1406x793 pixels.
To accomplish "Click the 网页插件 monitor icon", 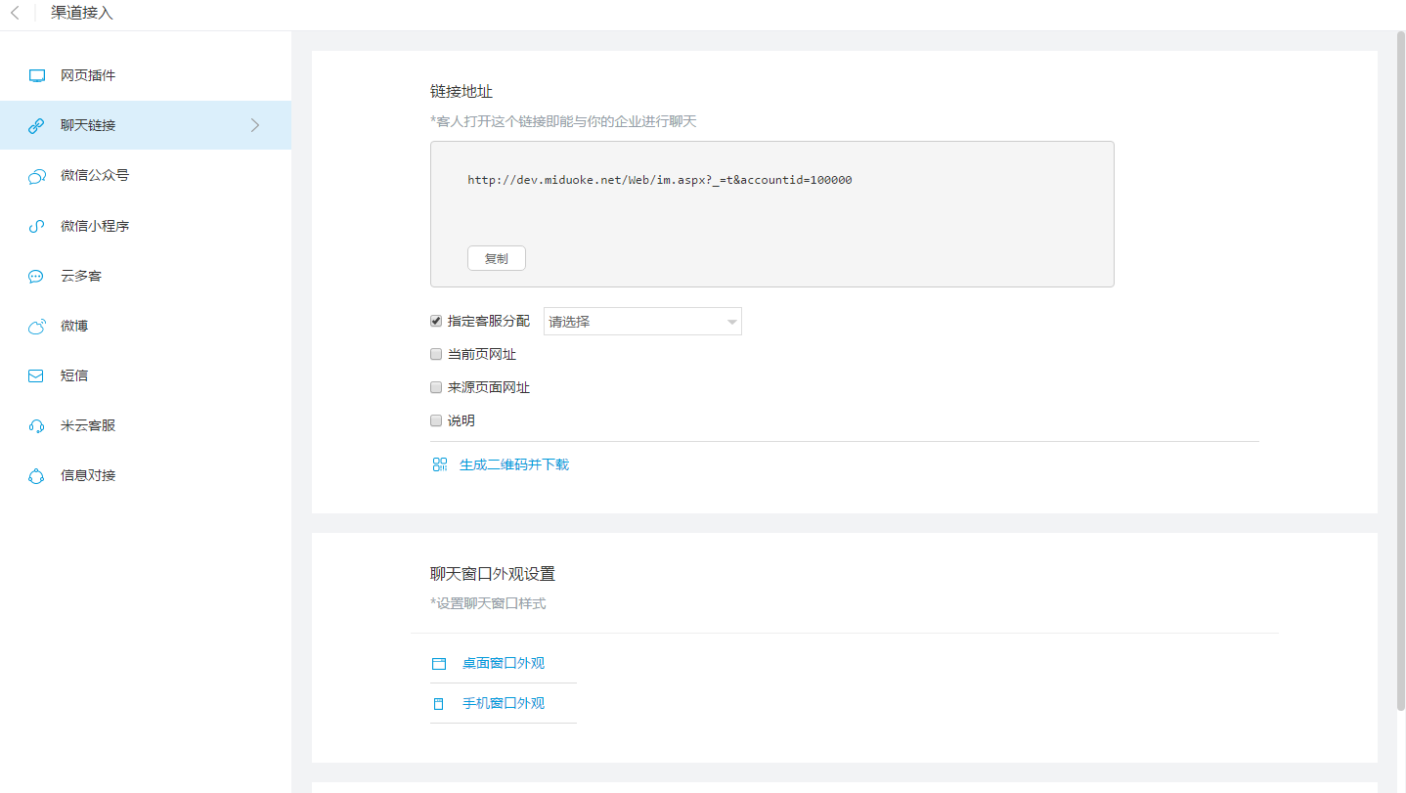I will [x=36, y=76].
